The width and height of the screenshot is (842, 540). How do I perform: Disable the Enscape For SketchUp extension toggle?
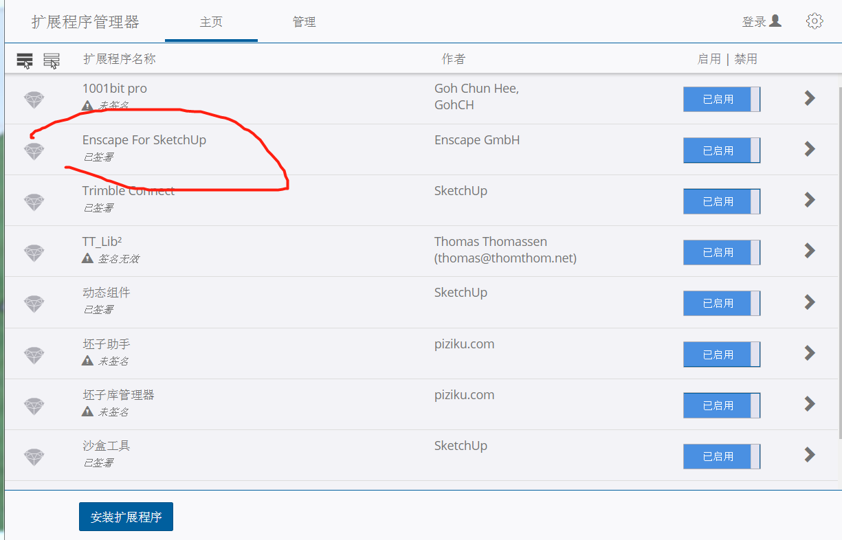tap(722, 150)
